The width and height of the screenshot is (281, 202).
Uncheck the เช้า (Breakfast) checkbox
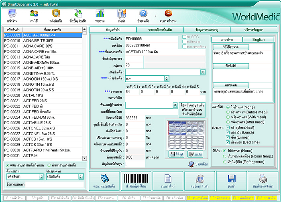coord(228,127)
